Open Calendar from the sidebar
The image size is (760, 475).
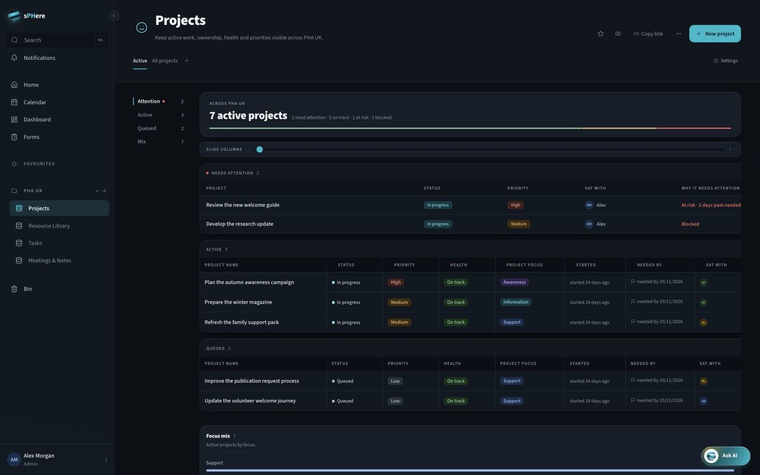click(57, 102)
